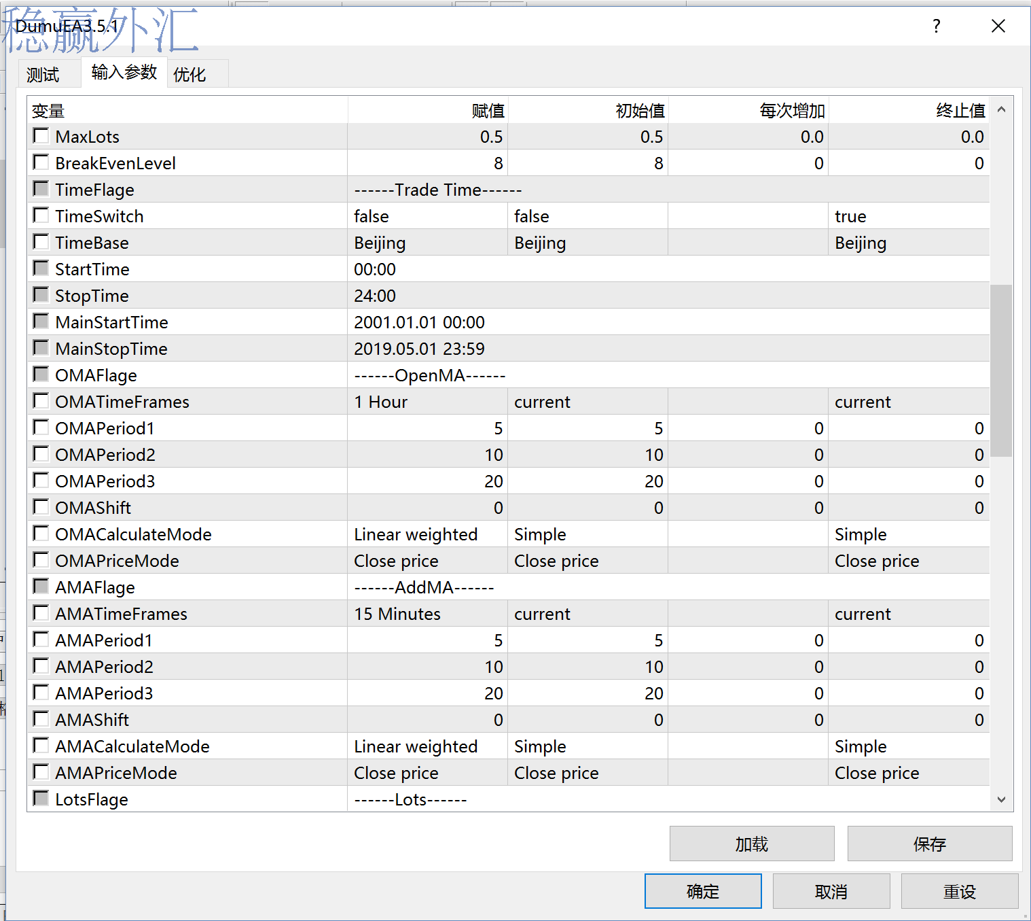The image size is (1031, 921).
Task: Toggle the AMATimeFrames checkbox
Action: point(41,613)
